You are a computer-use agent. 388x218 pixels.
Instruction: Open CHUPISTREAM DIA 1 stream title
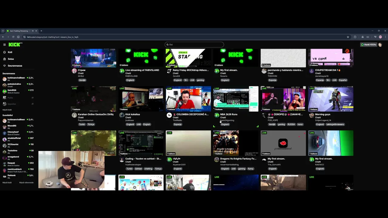coord(328,70)
